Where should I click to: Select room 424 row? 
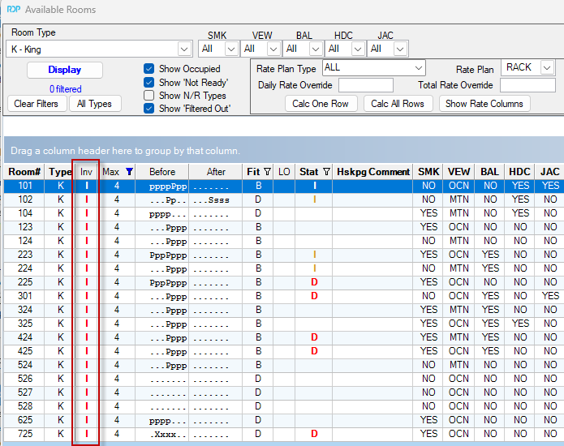pyautogui.click(x=284, y=337)
